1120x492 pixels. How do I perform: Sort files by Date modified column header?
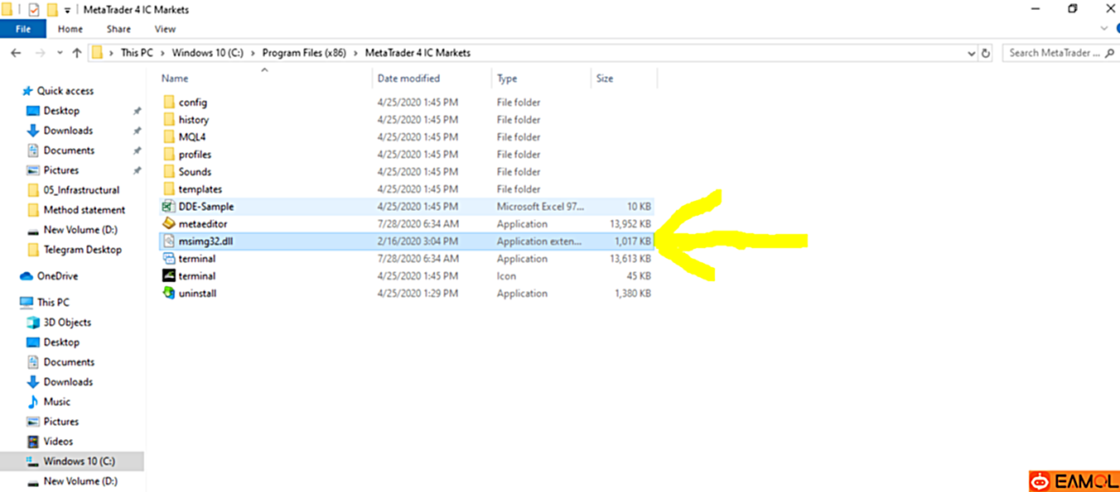tap(408, 79)
